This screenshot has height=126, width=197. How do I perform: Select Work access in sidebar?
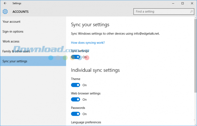(33, 41)
